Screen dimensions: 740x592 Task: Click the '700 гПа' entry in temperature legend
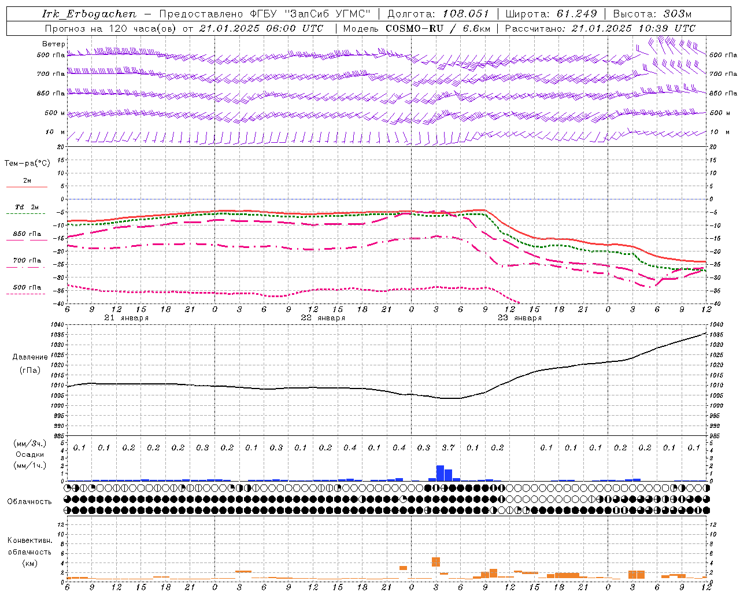click(x=27, y=261)
